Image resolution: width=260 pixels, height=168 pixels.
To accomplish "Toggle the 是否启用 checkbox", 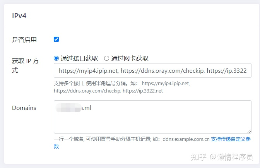I will click(x=56, y=39).
